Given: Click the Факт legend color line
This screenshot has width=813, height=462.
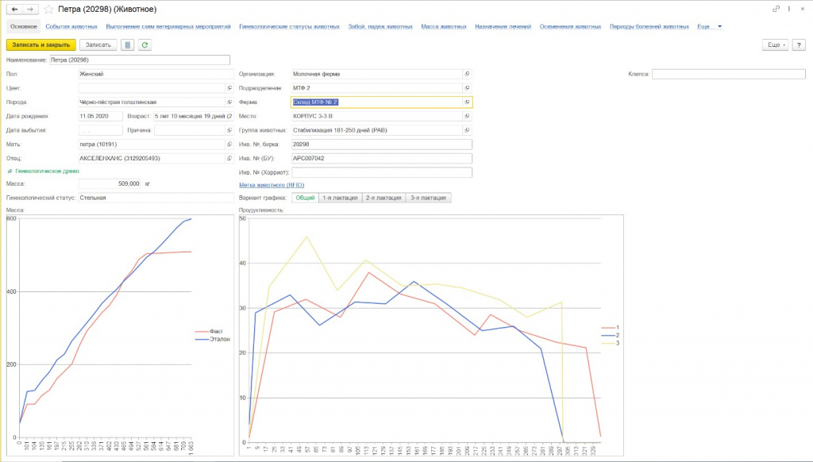Looking at the screenshot, I should coord(201,331).
